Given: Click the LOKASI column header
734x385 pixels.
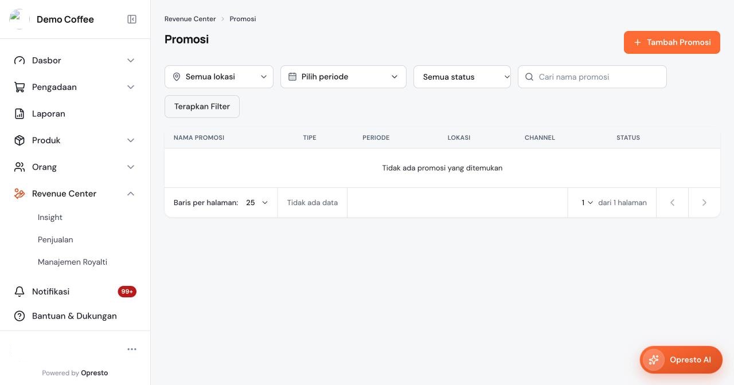Looking at the screenshot, I should 459,137.
